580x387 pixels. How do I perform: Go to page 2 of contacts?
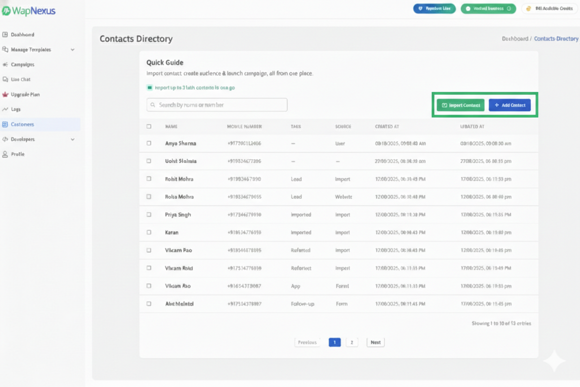click(x=352, y=342)
